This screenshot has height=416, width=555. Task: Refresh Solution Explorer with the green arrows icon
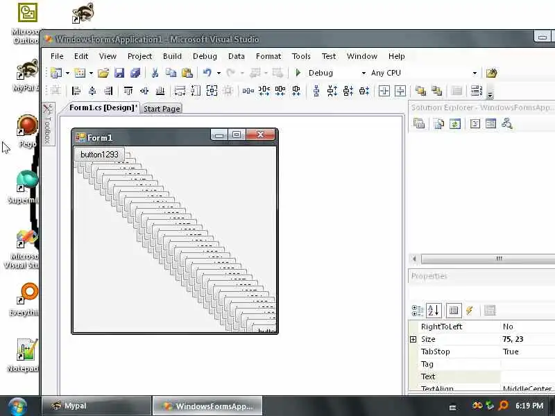[x=455, y=124]
